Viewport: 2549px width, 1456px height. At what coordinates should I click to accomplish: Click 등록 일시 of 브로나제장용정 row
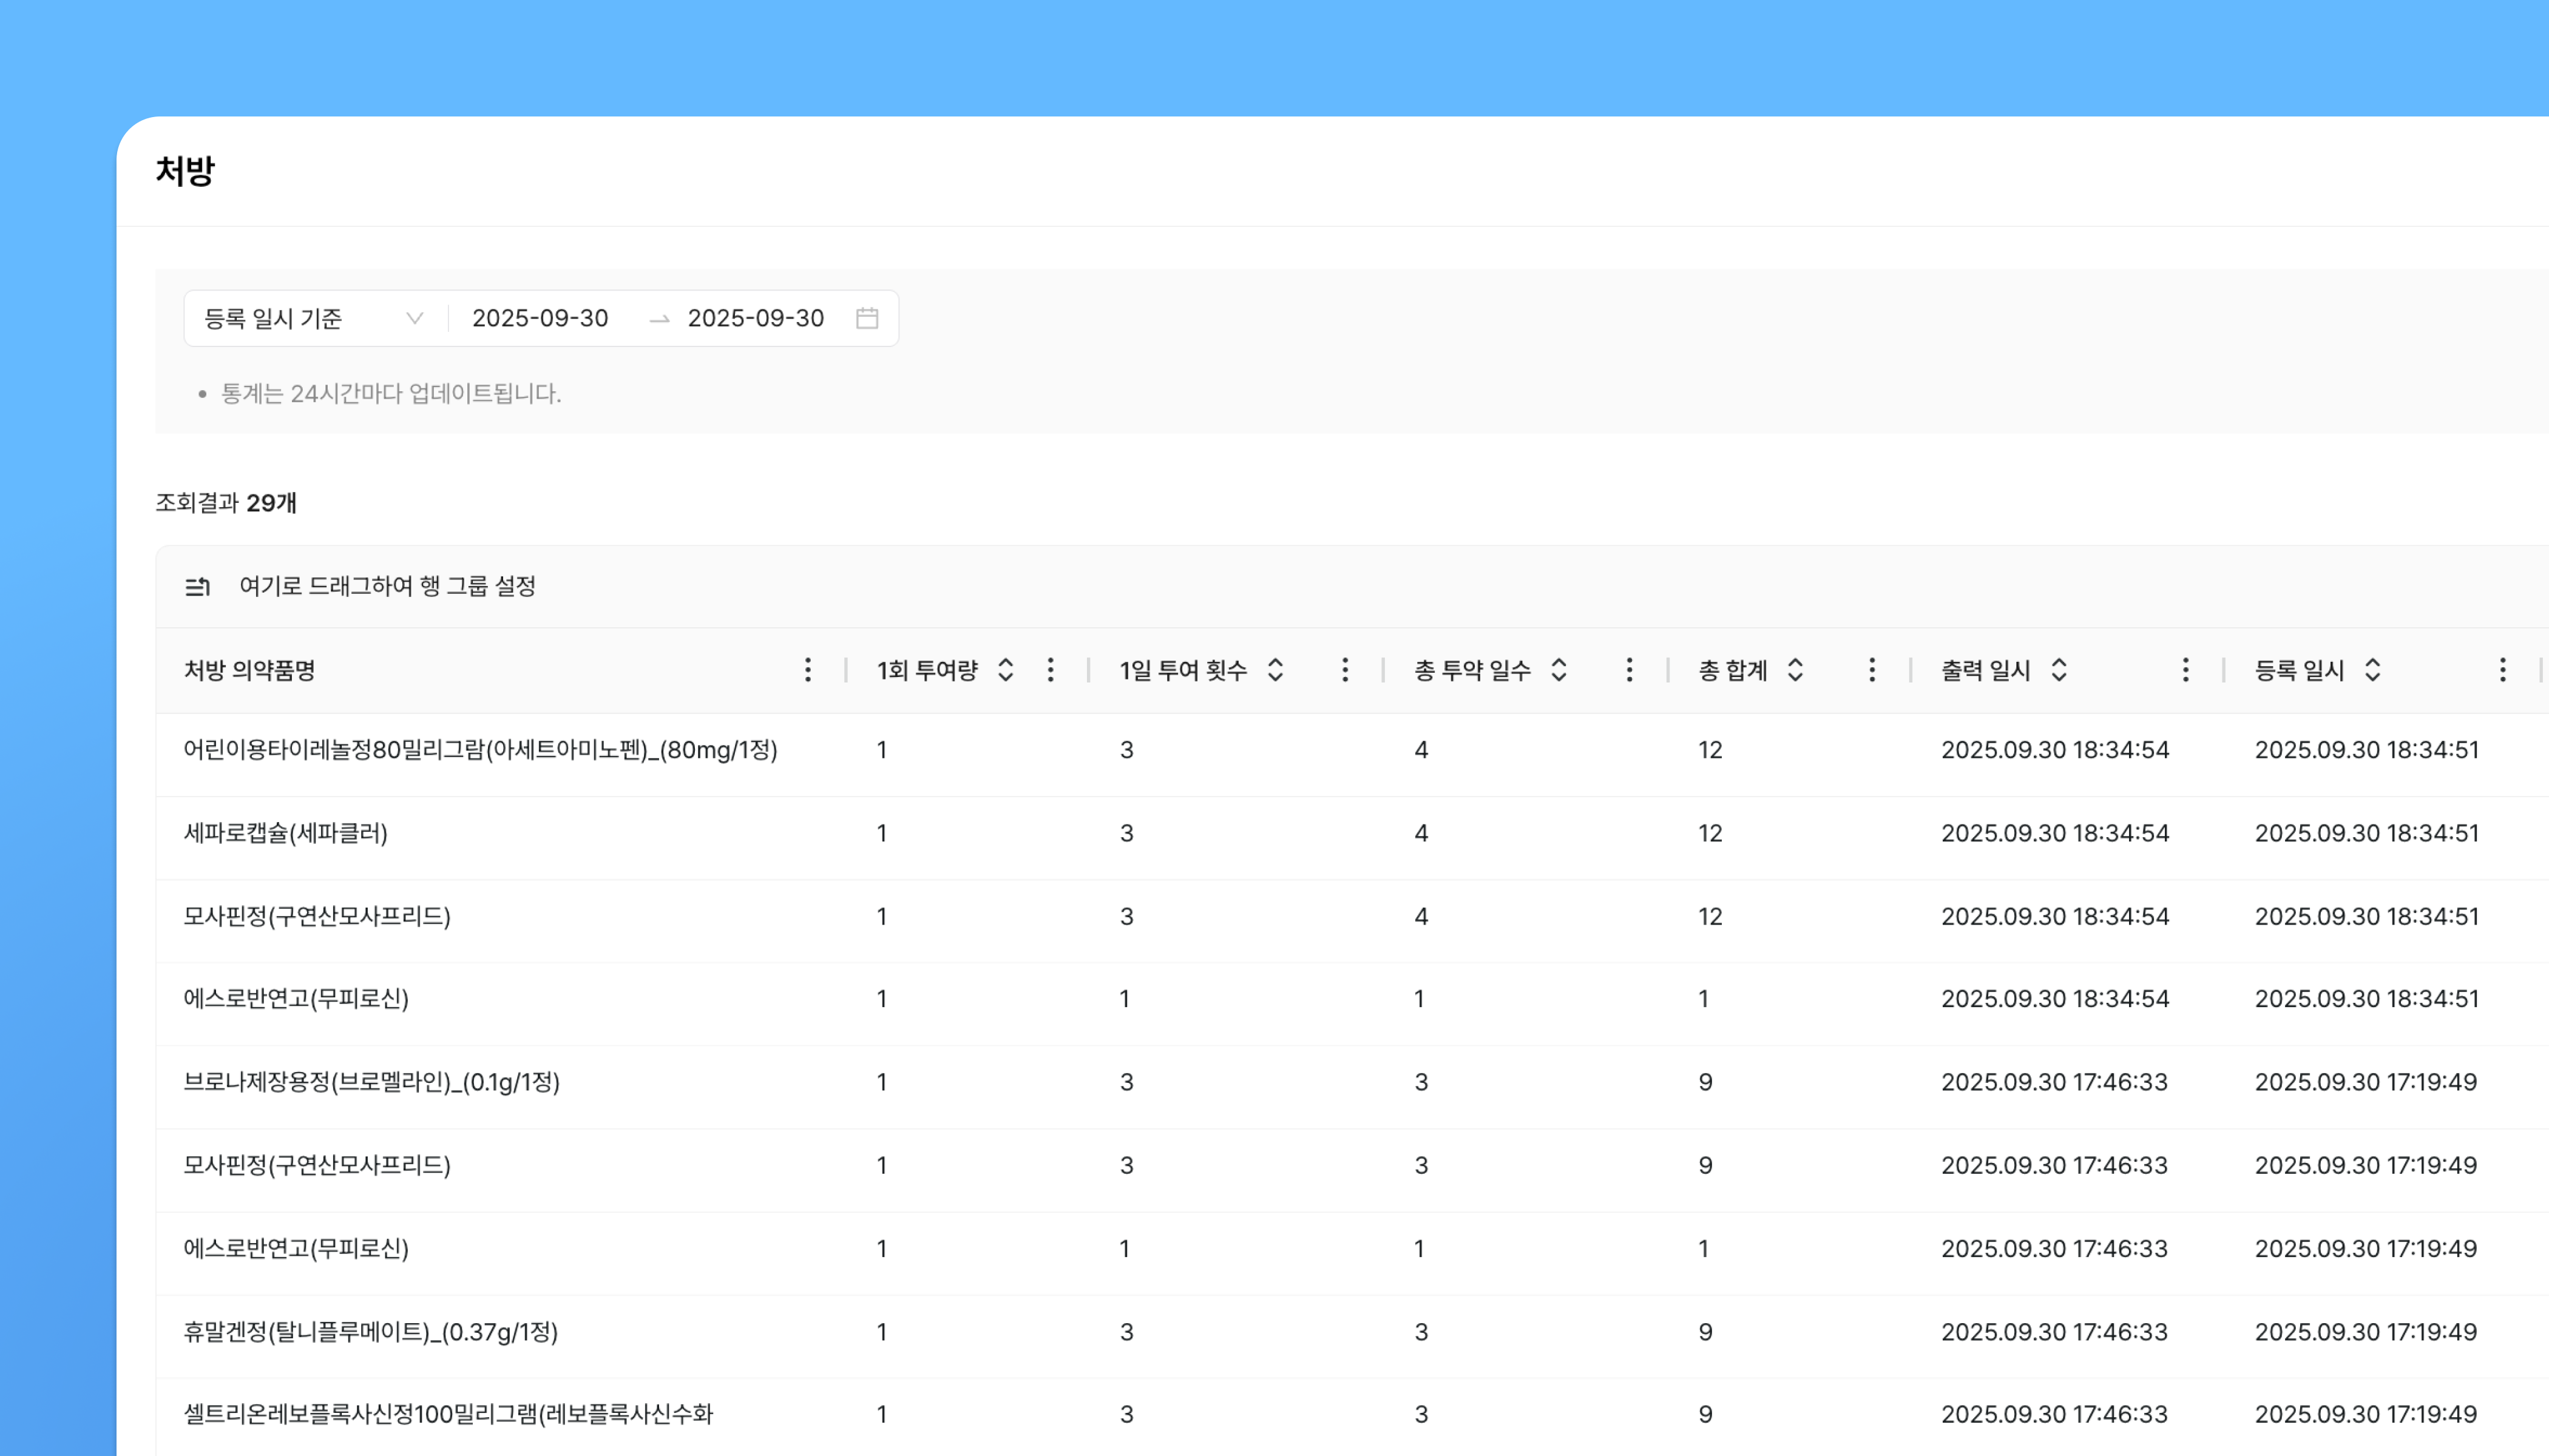tap(2366, 1082)
